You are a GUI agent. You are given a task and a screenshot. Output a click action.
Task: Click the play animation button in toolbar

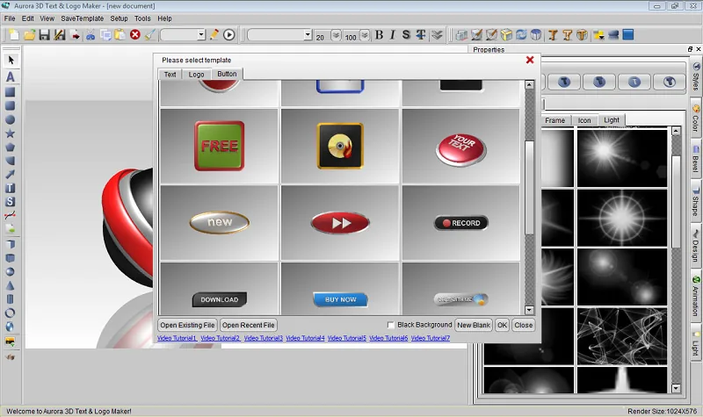point(229,34)
